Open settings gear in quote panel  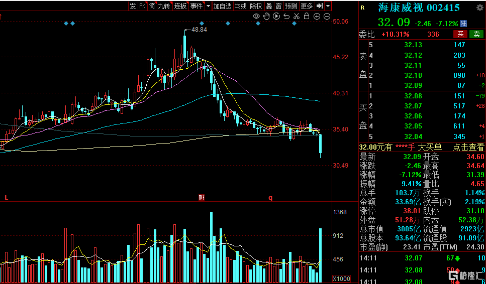pos(479,8)
